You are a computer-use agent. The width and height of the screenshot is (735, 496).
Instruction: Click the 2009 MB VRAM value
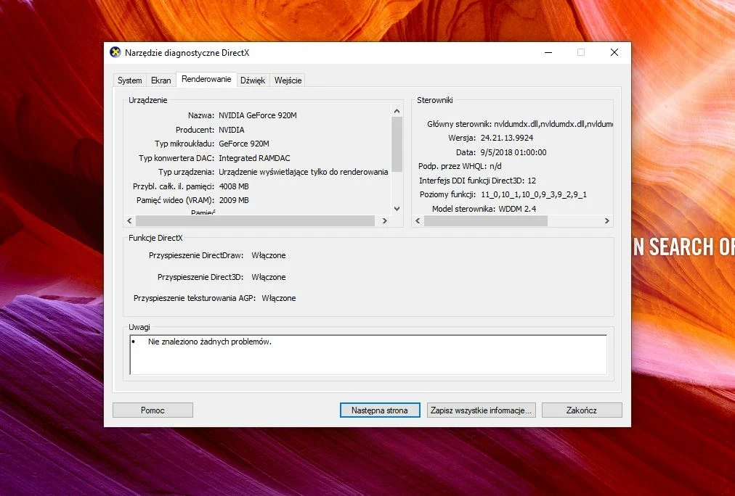click(x=234, y=200)
